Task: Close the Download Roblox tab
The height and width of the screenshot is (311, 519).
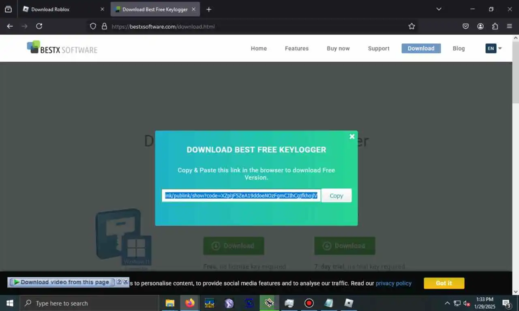Action: click(x=102, y=9)
